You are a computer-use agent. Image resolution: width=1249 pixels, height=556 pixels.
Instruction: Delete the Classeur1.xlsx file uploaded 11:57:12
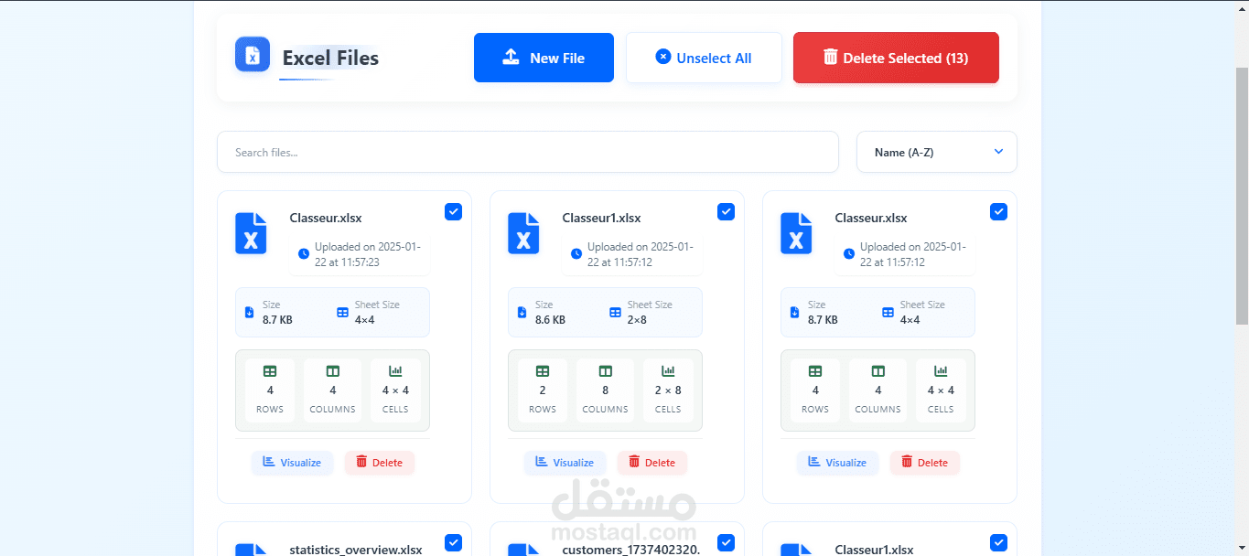[652, 463]
